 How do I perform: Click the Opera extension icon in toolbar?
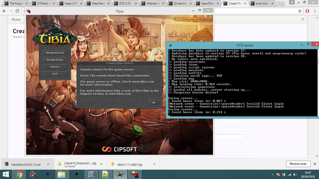(307, 11)
